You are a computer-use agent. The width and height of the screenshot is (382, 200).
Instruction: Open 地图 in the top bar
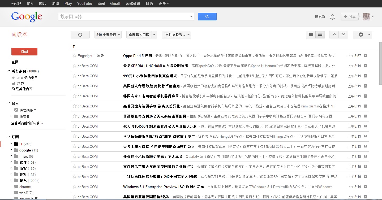55,3
